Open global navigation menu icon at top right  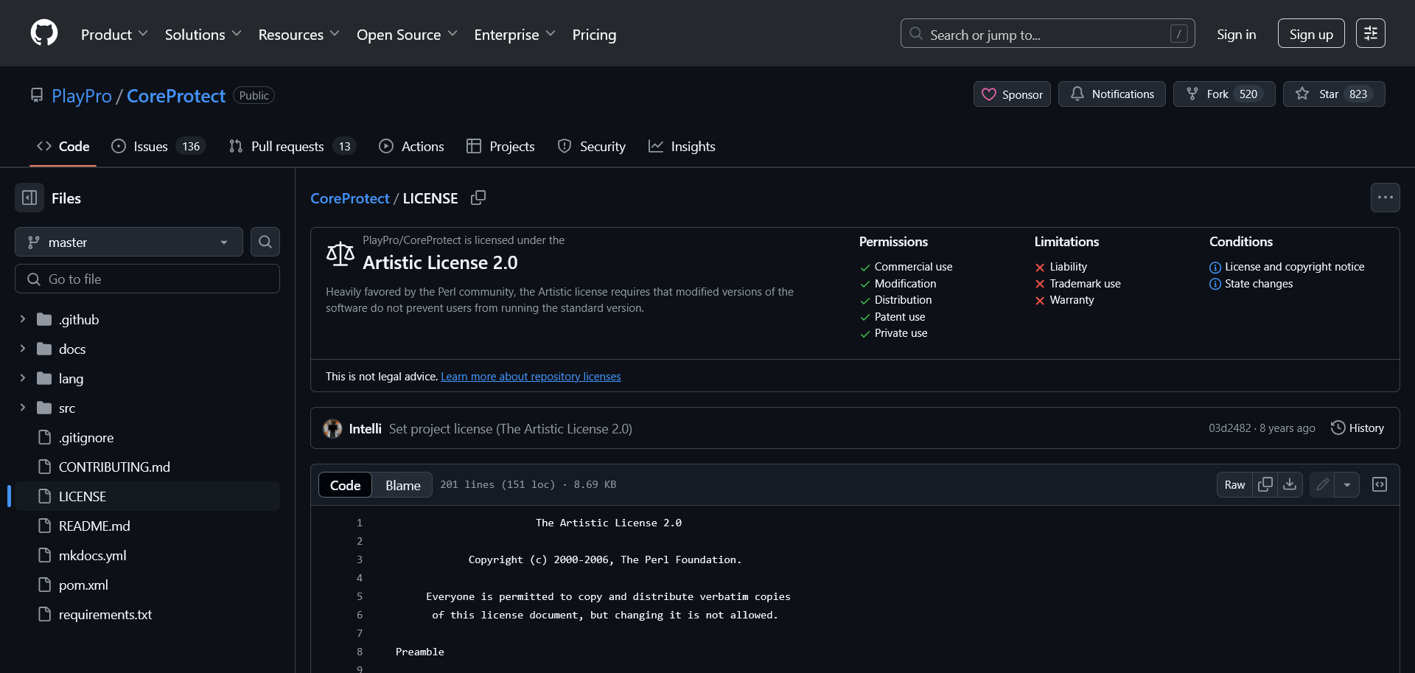click(x=1371, y=33)
